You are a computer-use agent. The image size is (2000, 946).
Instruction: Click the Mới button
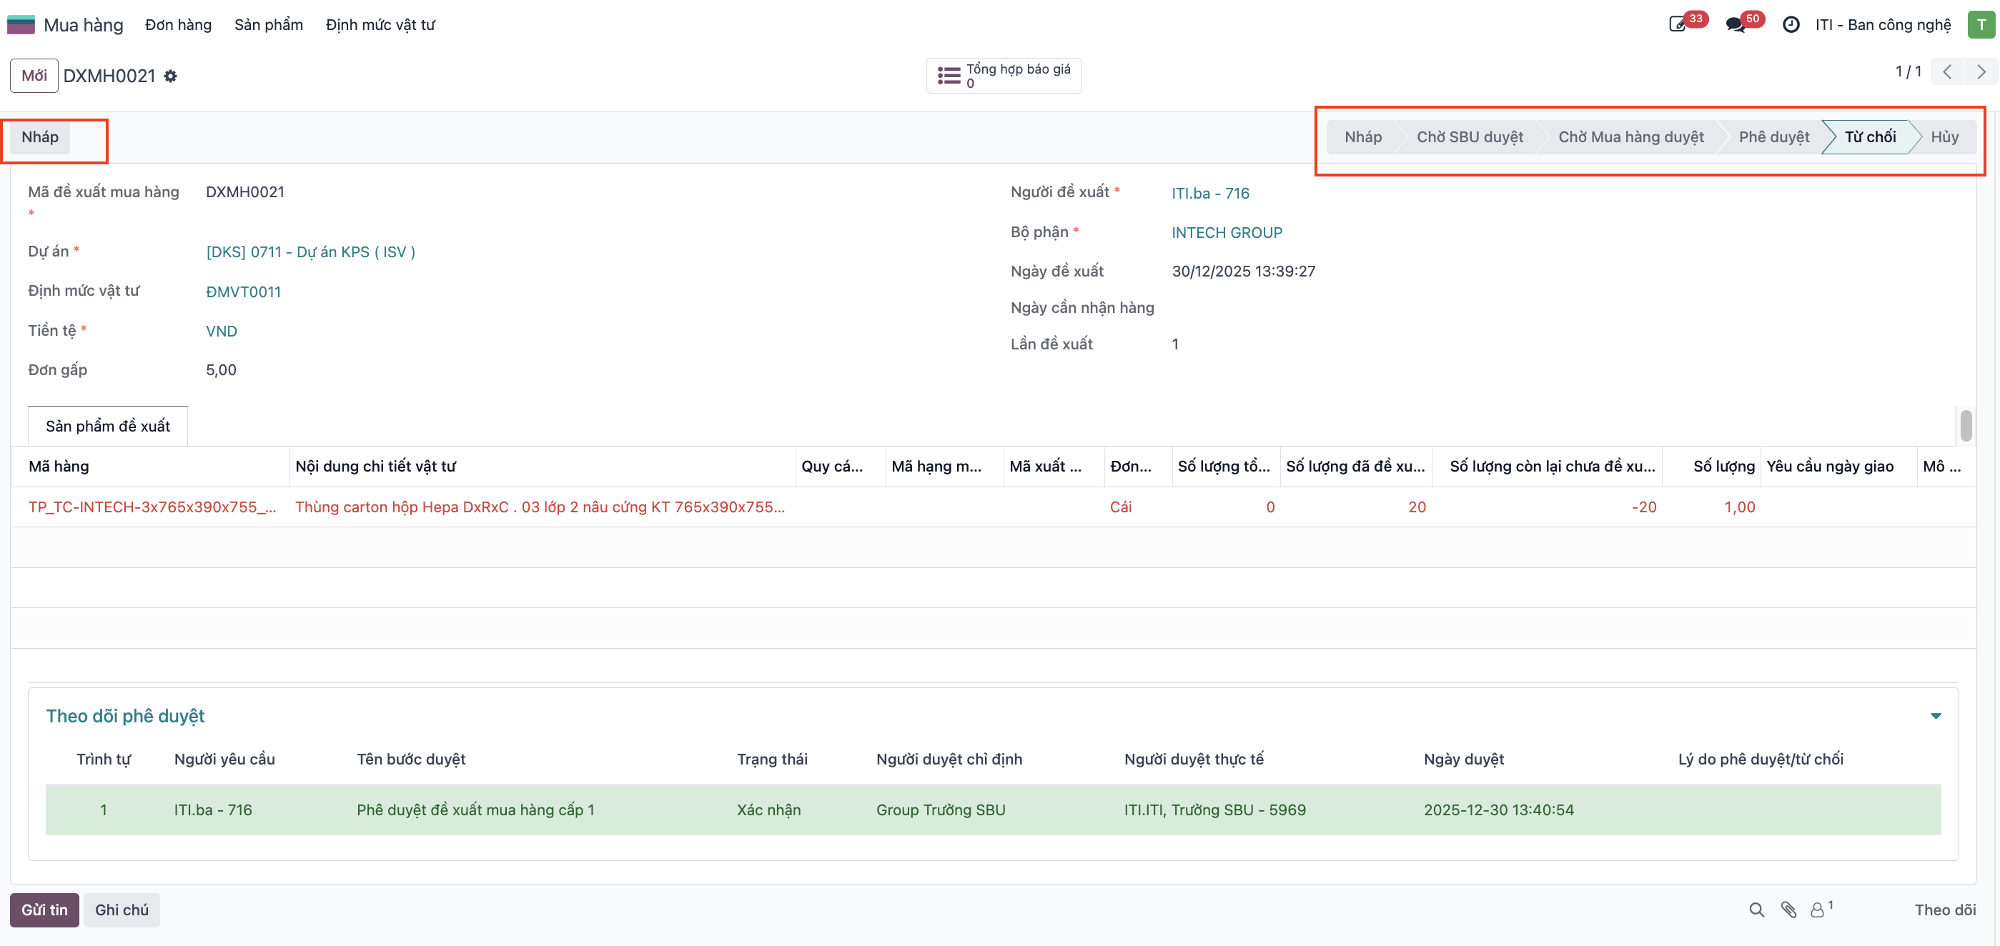coord(34,76)
